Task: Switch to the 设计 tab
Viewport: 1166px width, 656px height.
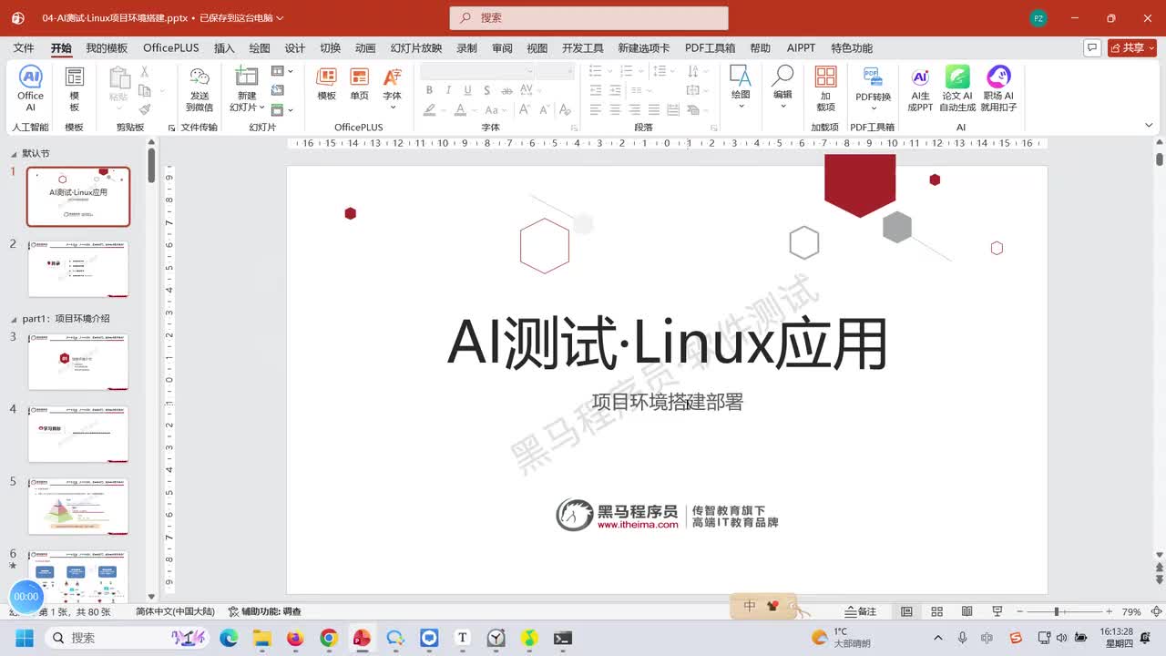Action: [295, 48]
